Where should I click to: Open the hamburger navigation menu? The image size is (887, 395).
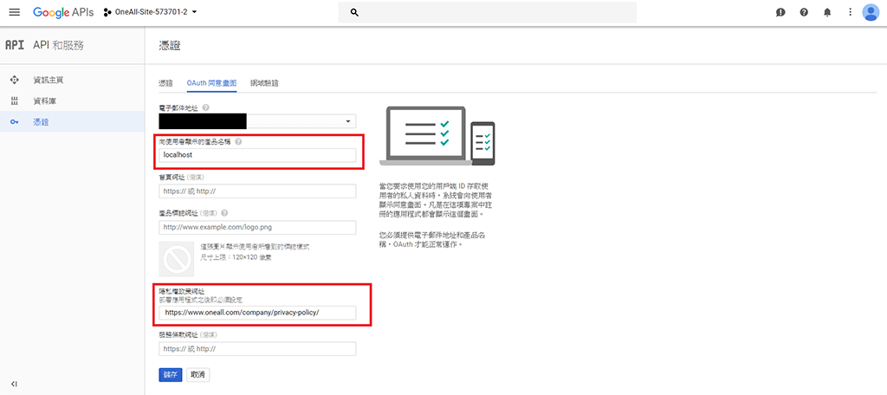pos(14,12)
